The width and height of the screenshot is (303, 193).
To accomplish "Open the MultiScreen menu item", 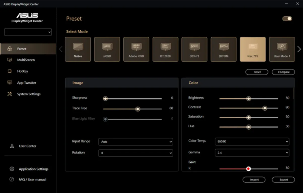I will point(26,60).
